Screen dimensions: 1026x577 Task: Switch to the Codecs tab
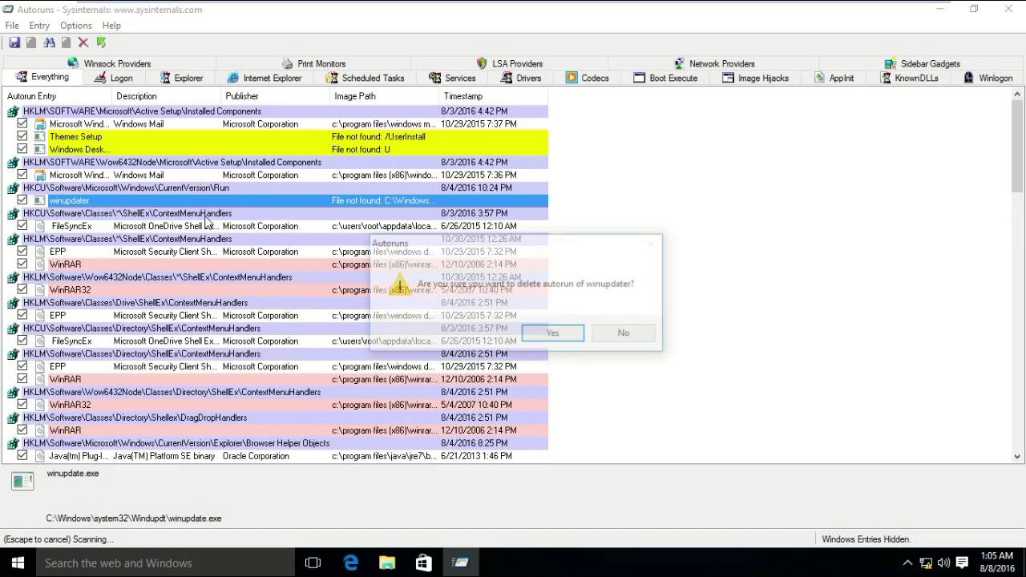(588, 79)
